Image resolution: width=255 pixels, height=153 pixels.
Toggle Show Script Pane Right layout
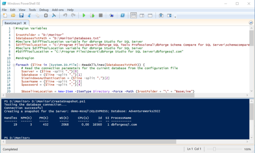(142, 15)
